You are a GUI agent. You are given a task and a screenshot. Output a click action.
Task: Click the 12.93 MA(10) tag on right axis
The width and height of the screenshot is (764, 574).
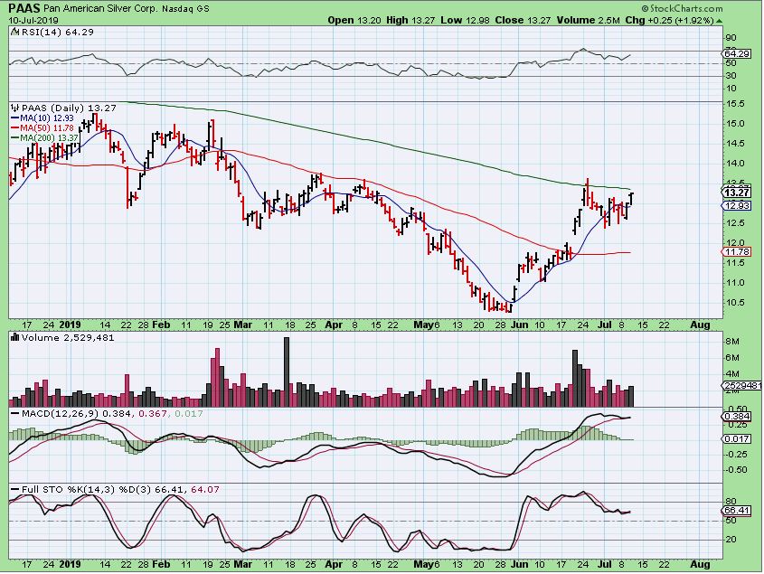pyautogui.click(x=737, y=205)
